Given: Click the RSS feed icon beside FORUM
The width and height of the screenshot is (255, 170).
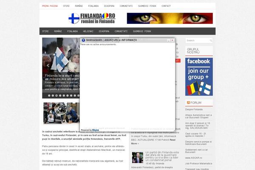Looking at the screenshot, I should point(188,102).
